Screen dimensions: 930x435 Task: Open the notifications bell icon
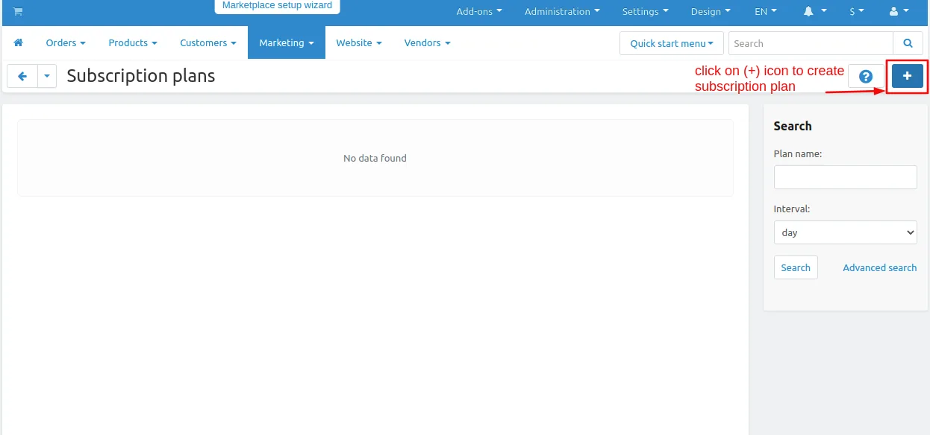click(814, 11)
